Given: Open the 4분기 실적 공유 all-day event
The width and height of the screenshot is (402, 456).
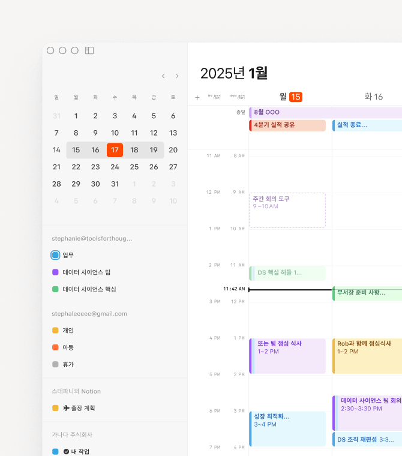Looking at the screenshot, I should point(287,125).
